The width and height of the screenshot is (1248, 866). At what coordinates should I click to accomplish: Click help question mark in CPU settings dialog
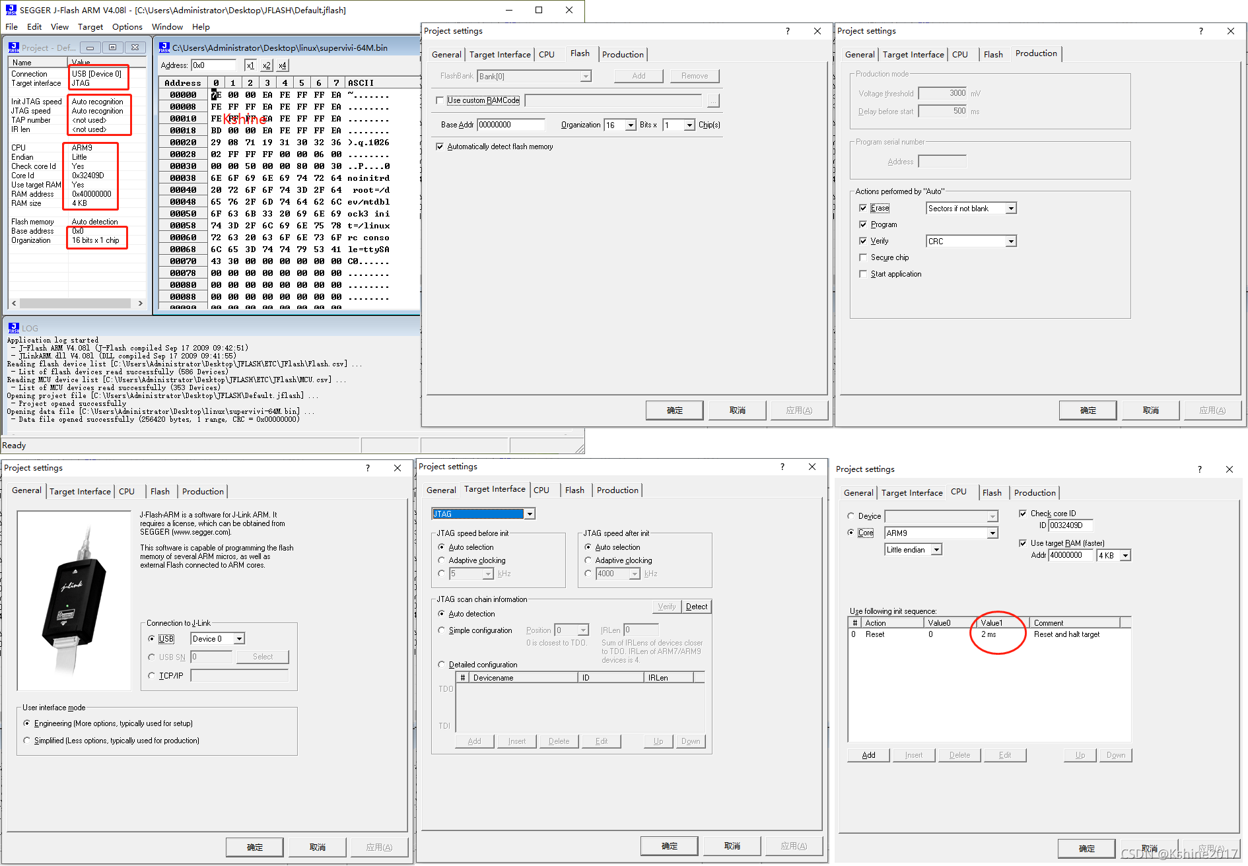[x=1199, y=469]
